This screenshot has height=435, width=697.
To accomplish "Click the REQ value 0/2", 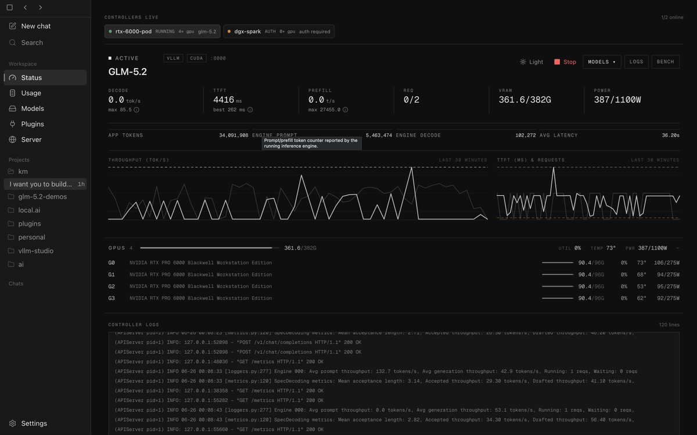I will (411, 100).
